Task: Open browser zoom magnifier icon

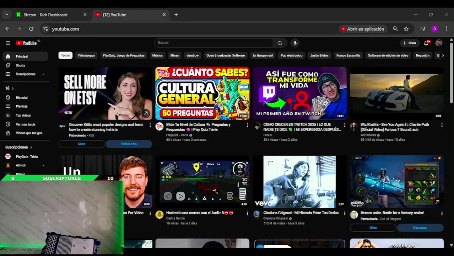Action: click(395, 29)
